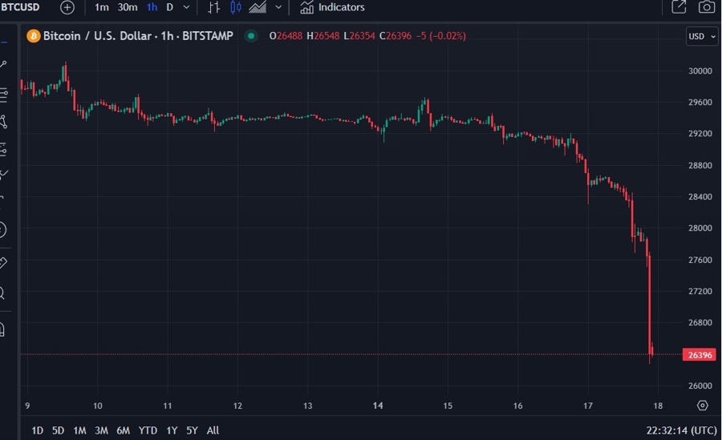Image resolution: width=722 pixels, height=440 pixels.
Task: Select the zoom in magnifier tool
Action: (x=2, y=293)
